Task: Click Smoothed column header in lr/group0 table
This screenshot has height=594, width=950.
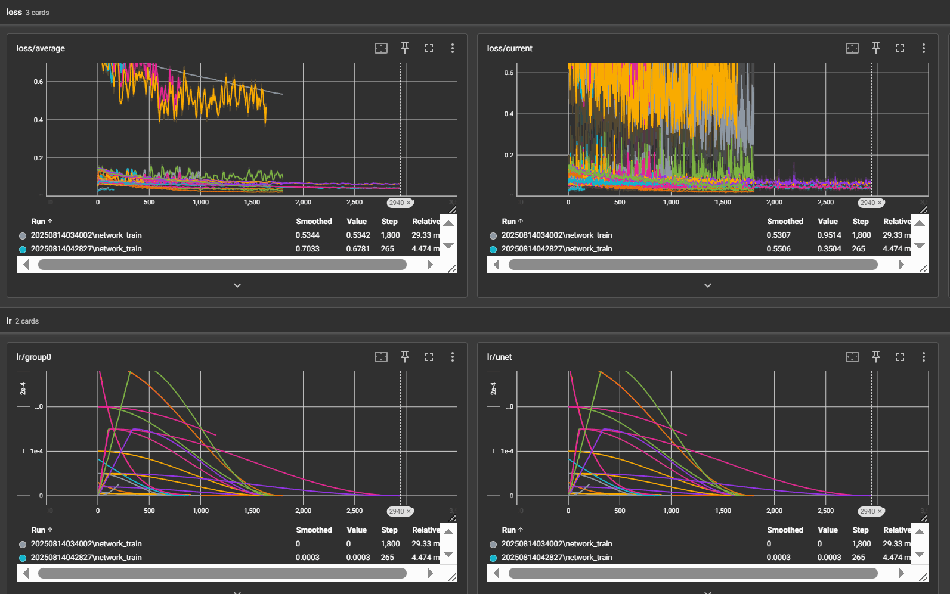Action: click(314, 530)
